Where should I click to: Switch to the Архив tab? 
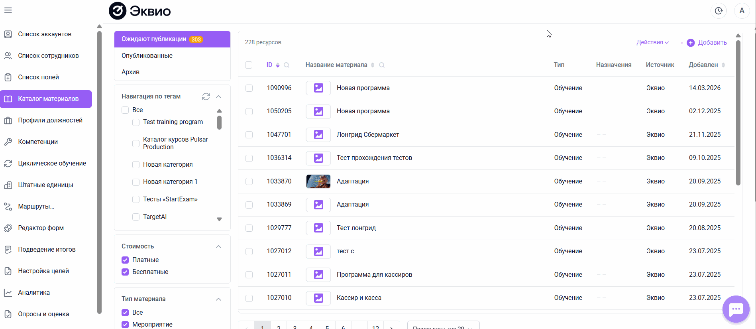[x=172, y=72]
